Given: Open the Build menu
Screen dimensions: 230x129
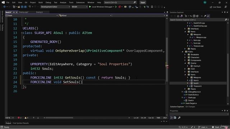Looking at the screenshot, I should point(41,3).
